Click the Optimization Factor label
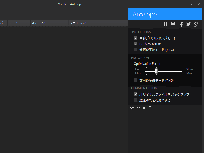The height and width of the screenshot is (153, 204). [147, 64]
